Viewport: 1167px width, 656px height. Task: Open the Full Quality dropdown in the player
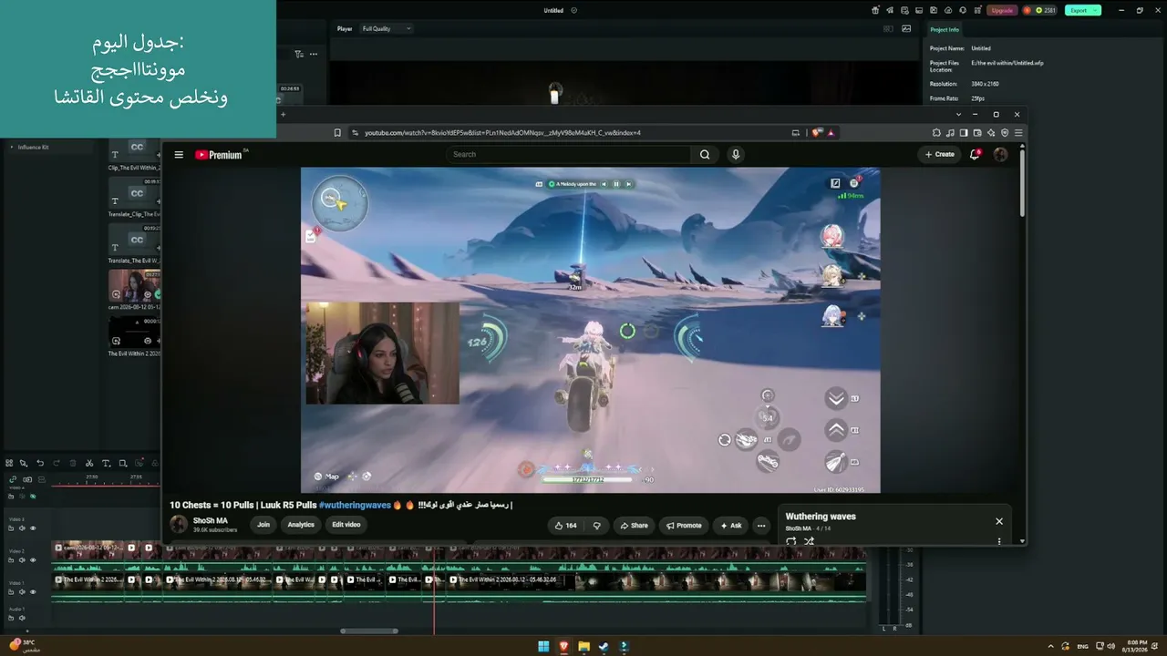(x=387, y=29)
